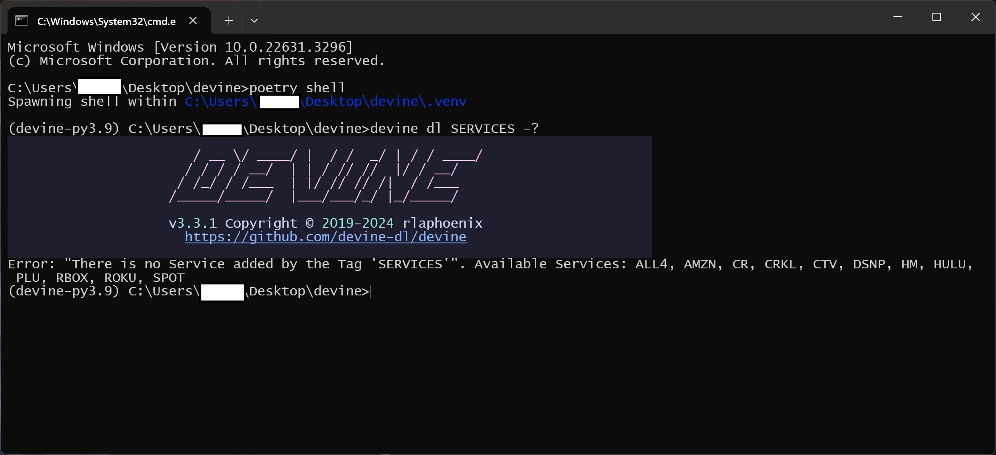Click the 'v3.3.1' version number

click(x=193, y=223)
